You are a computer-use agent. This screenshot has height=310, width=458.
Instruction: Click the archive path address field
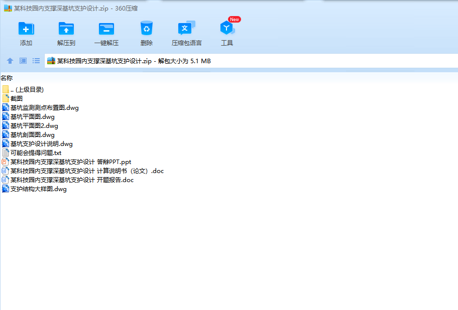click(251, 61)
